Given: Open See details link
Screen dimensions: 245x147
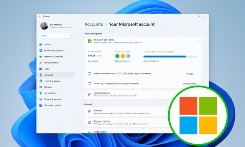Looking at the screenshot, I should (x=93, y=61).
